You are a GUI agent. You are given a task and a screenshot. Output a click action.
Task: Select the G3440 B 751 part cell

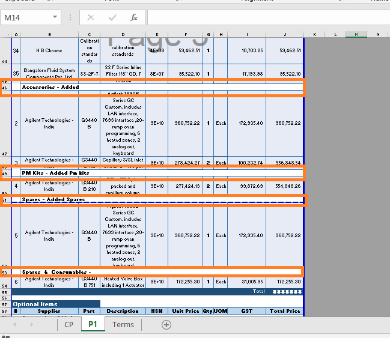point(90,282)
